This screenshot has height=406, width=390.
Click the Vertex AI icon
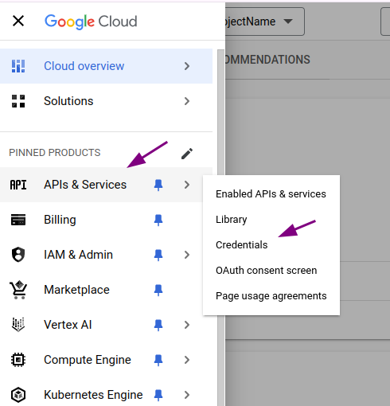click(x=18, y=325)
